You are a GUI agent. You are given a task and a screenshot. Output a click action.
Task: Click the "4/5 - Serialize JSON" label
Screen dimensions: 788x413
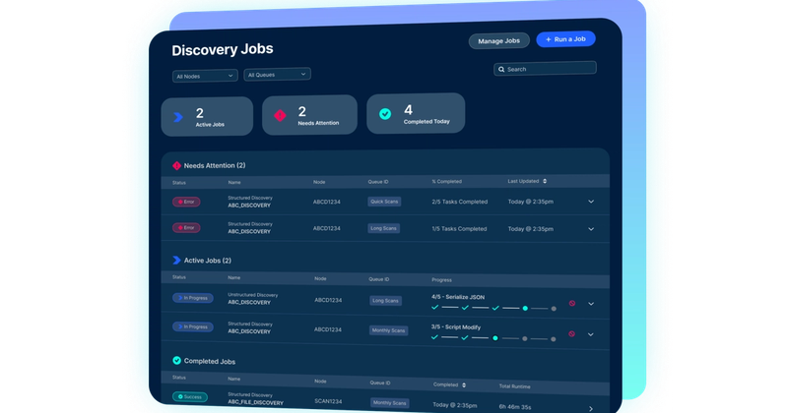(458, 297)
